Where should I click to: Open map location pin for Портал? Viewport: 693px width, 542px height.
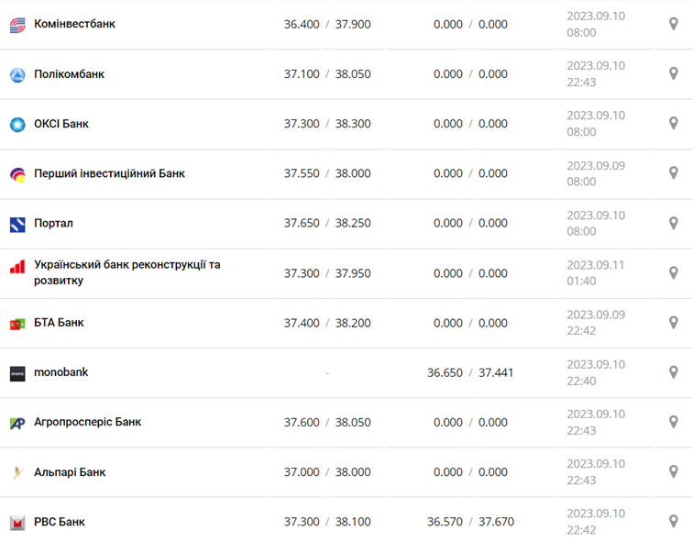[674, 223]
